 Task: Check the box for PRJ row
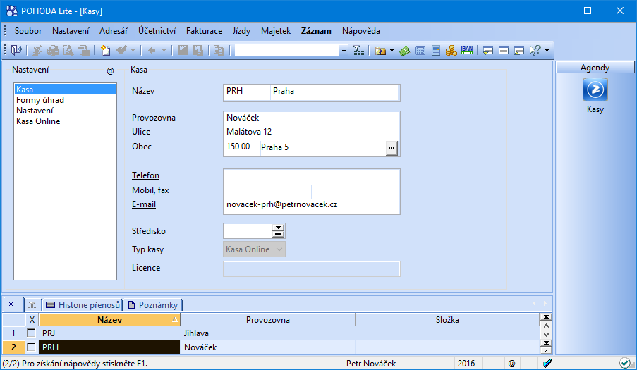coord(31,333)
